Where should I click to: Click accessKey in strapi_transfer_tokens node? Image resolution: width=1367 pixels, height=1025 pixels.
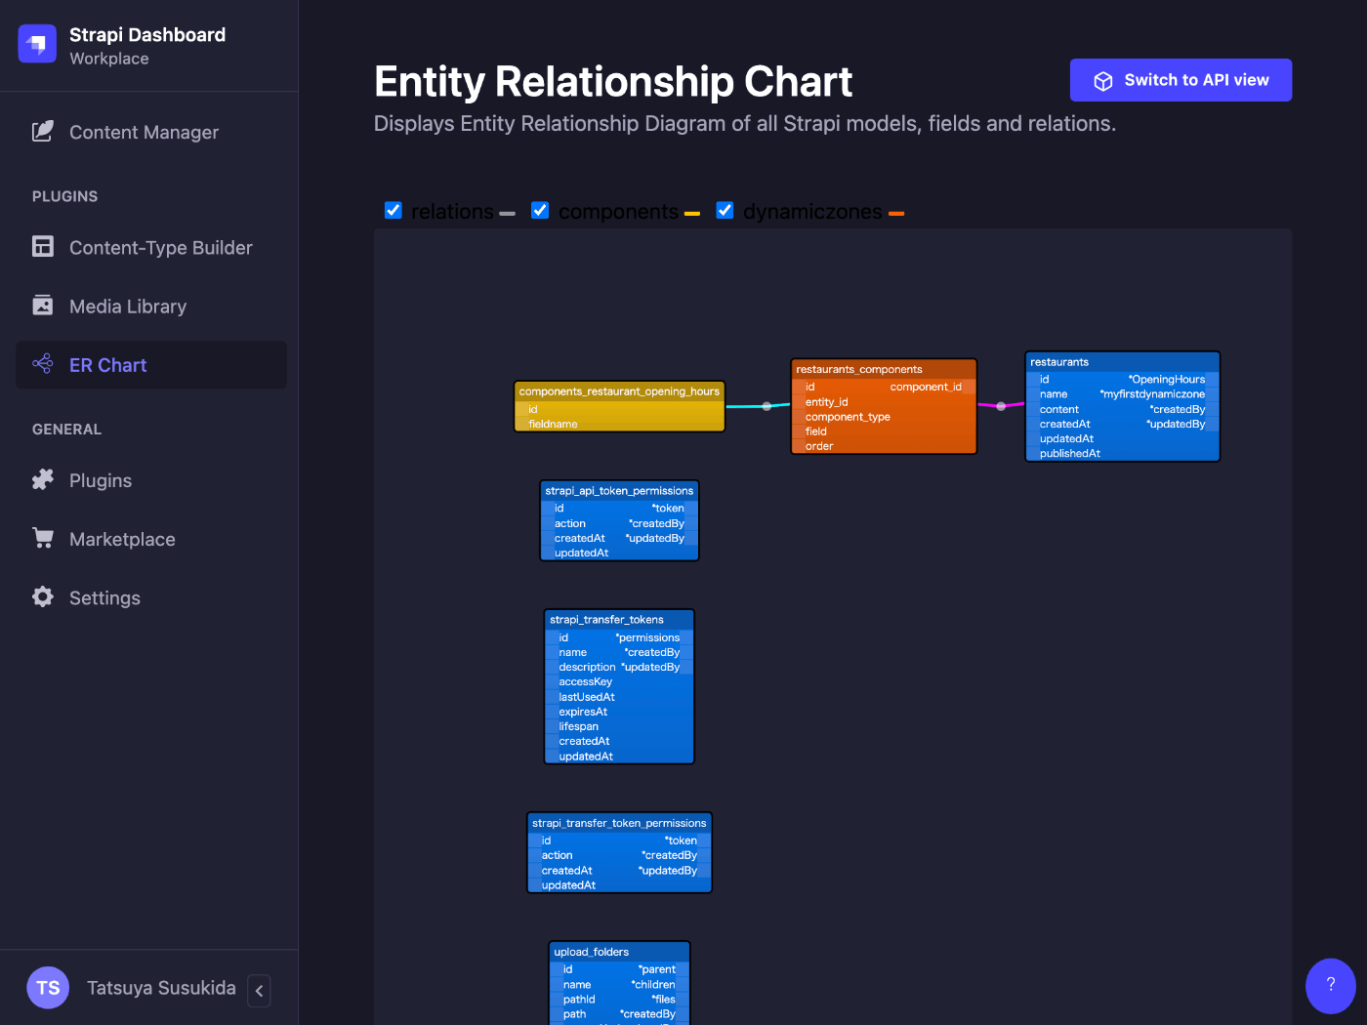tap(585, 681)
